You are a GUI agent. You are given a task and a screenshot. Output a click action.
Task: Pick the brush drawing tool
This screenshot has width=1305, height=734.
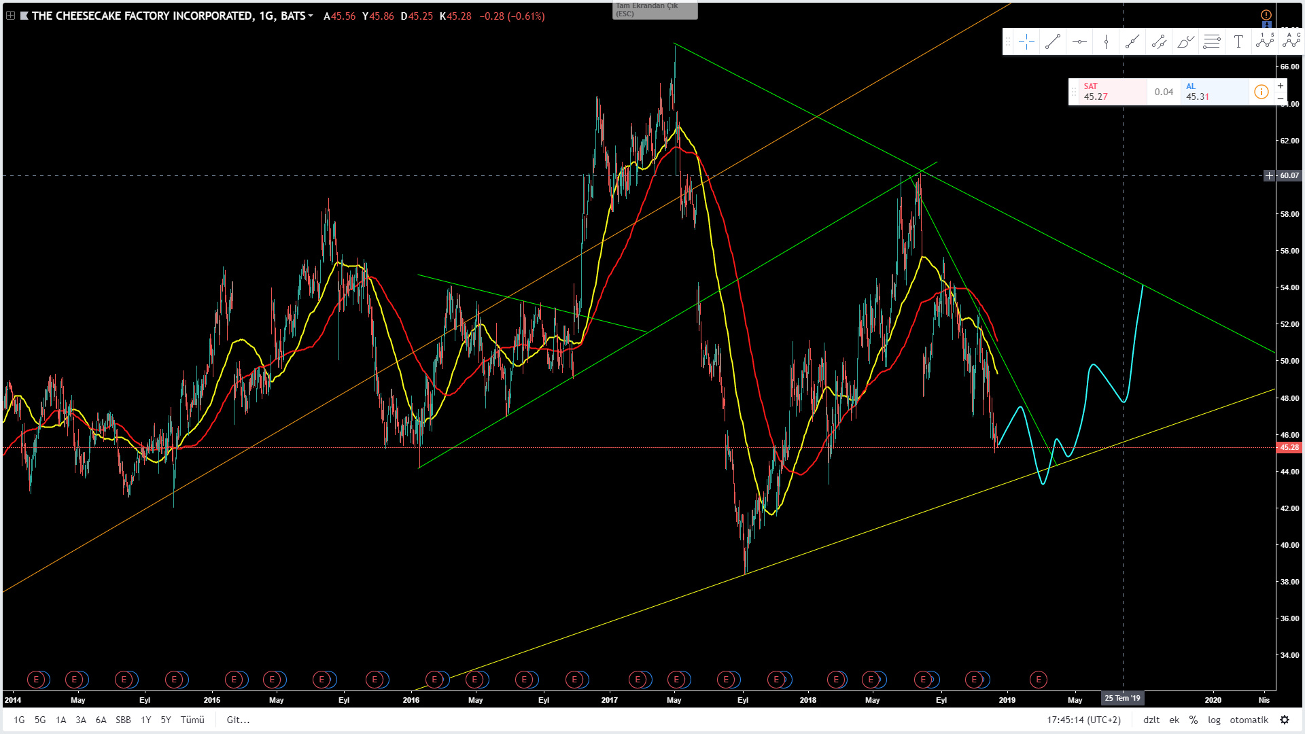[1185, 42]
